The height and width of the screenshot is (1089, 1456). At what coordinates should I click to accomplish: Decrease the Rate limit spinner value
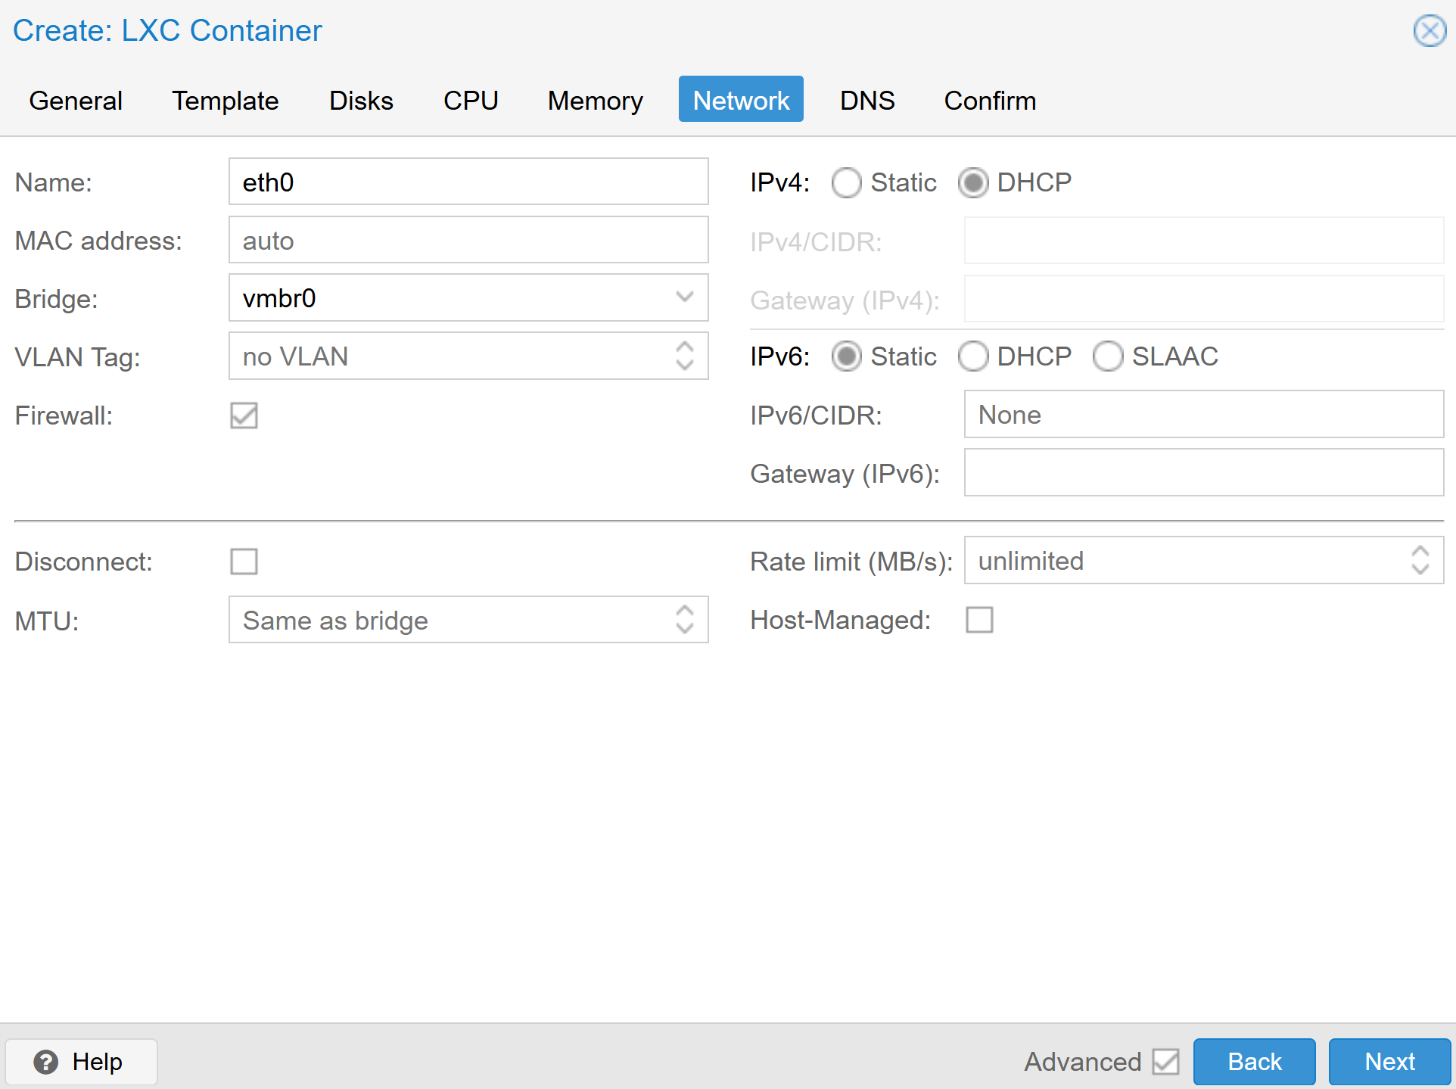1420,569
